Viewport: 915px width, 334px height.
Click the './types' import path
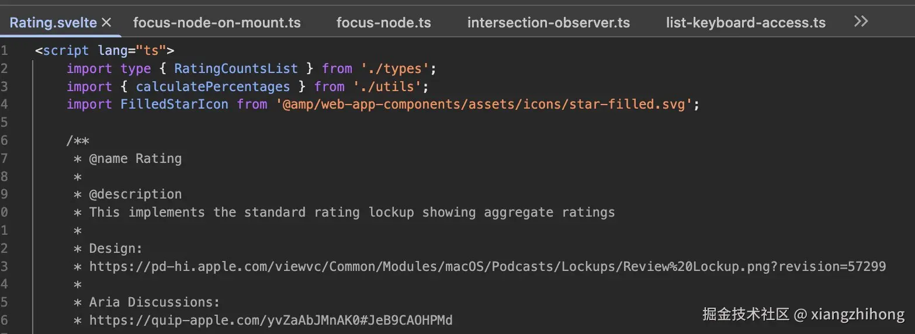[396, 69]
